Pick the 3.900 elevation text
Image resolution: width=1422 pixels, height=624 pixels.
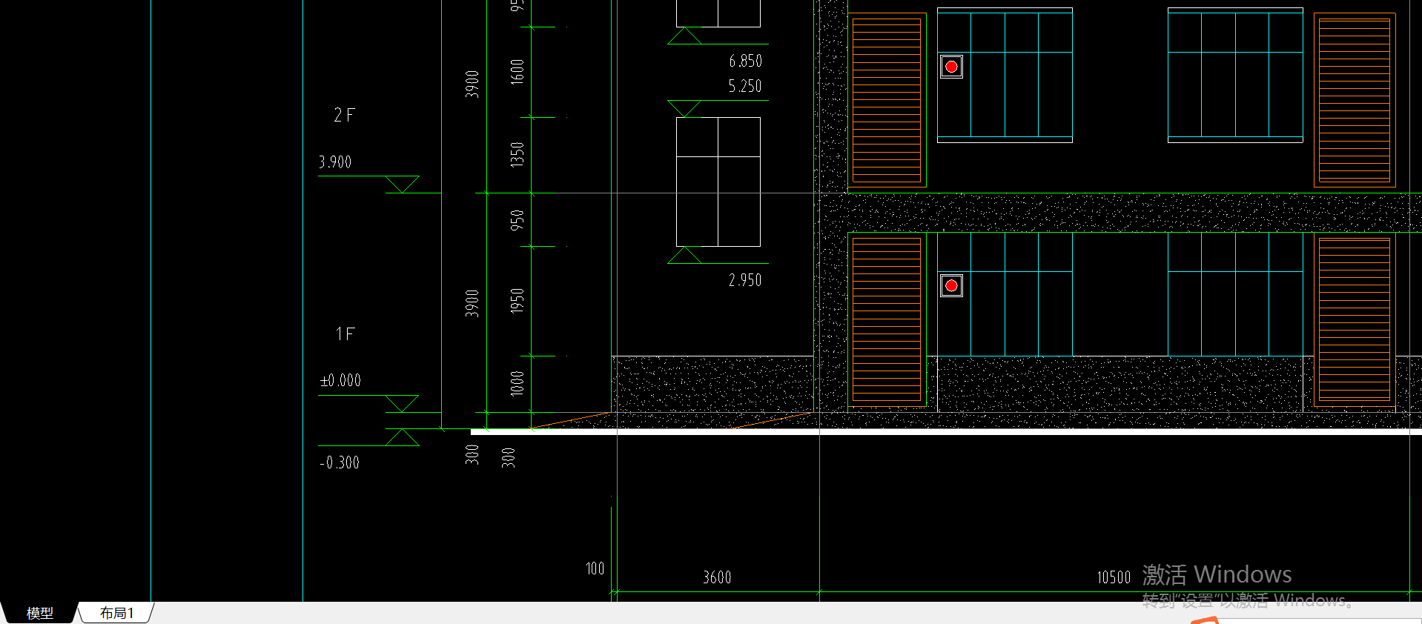(335, 162)
